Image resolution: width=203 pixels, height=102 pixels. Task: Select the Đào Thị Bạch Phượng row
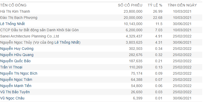[101, 18]
